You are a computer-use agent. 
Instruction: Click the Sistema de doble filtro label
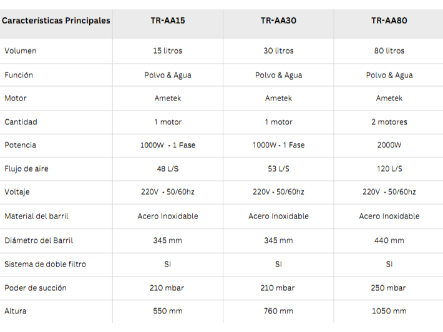[45, 264]
